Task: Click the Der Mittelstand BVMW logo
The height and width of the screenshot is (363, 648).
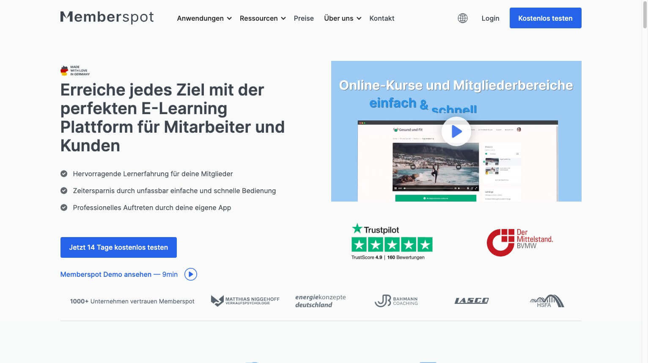Action: point(520,242)
